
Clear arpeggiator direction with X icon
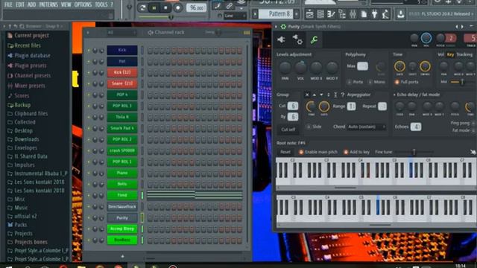[307, 95]
